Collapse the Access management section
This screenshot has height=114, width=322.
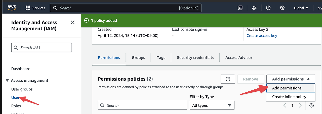pos(7,81)
